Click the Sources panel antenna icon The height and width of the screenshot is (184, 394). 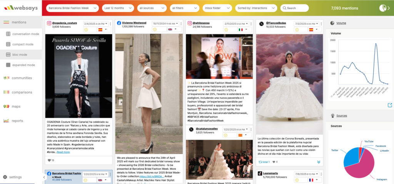click(332, 115)
